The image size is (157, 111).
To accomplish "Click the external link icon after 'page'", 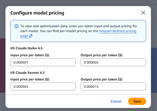I will point(31,36).
